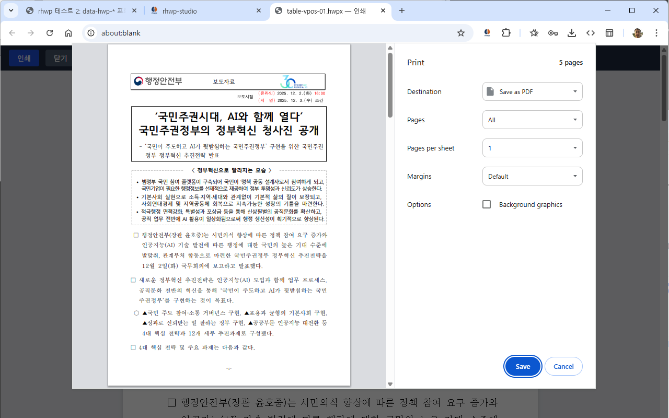Select the table-vpos-01.hwpx — 인쇄 tab
Image resolution: width=669 pixels, height=418 pixels.
pos(330,10)
